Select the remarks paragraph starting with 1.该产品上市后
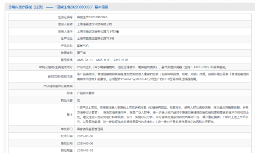This screenshot has width=255, height=153. click(163, 115)
